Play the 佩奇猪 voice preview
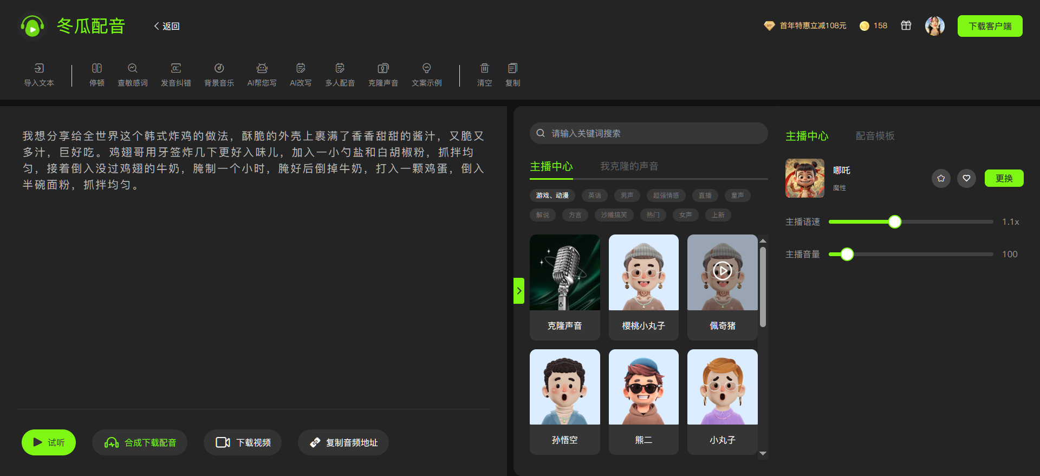 coord(723,270)
